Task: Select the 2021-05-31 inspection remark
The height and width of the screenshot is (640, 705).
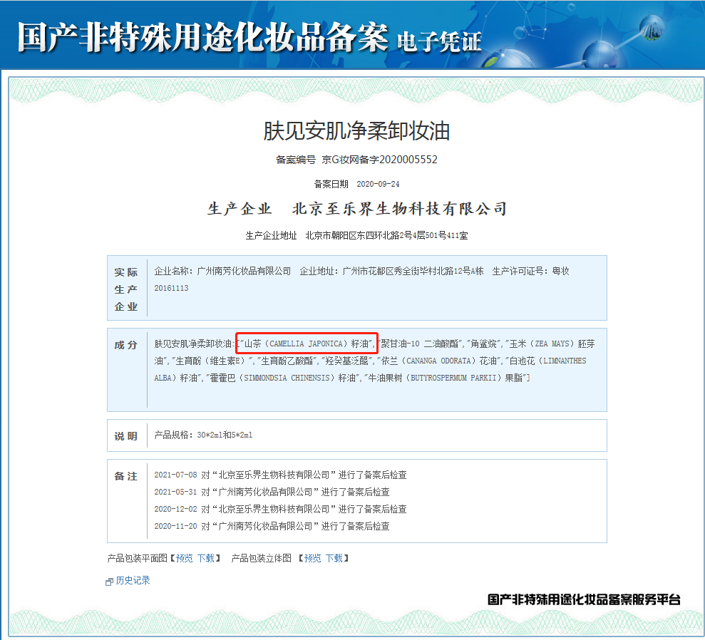Action: (272, 492)
